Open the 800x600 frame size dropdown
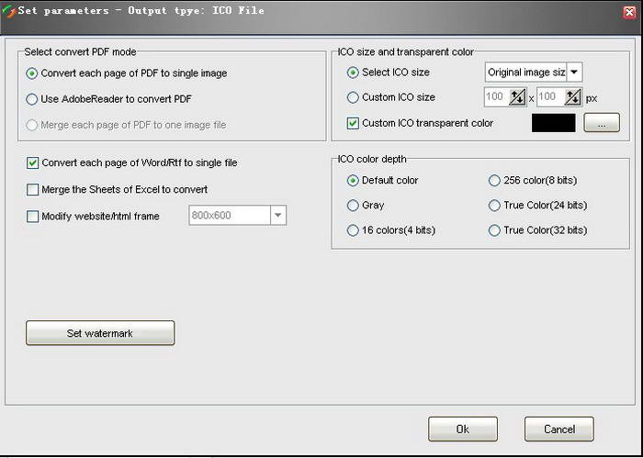The image size is (643, 458). [x=278, y=216]
